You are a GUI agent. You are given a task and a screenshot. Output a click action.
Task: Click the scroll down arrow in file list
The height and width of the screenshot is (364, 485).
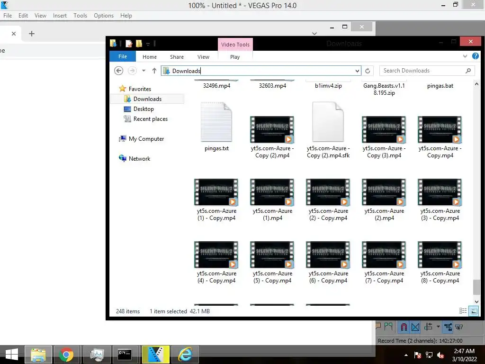tap(476, 302)
